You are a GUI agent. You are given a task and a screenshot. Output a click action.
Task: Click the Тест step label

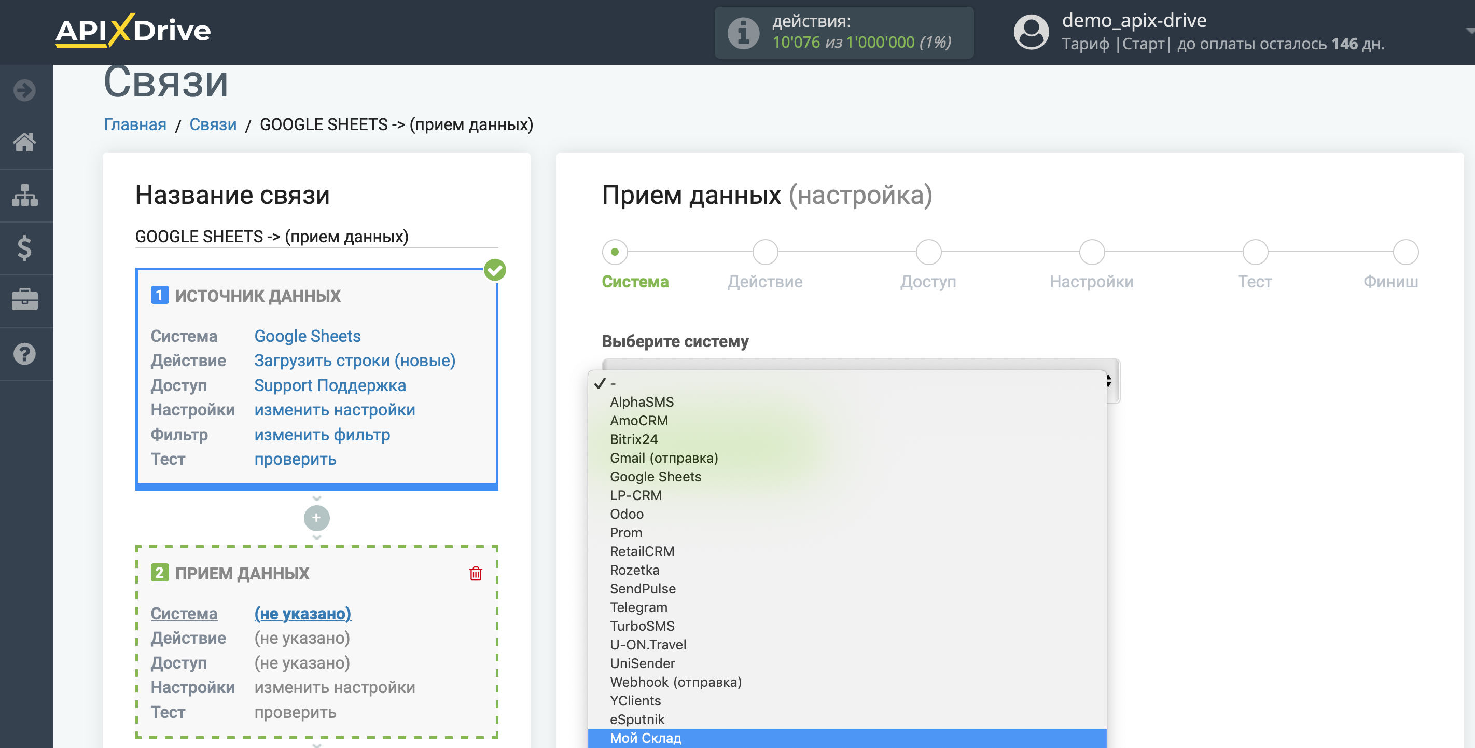click(1255, 281)
